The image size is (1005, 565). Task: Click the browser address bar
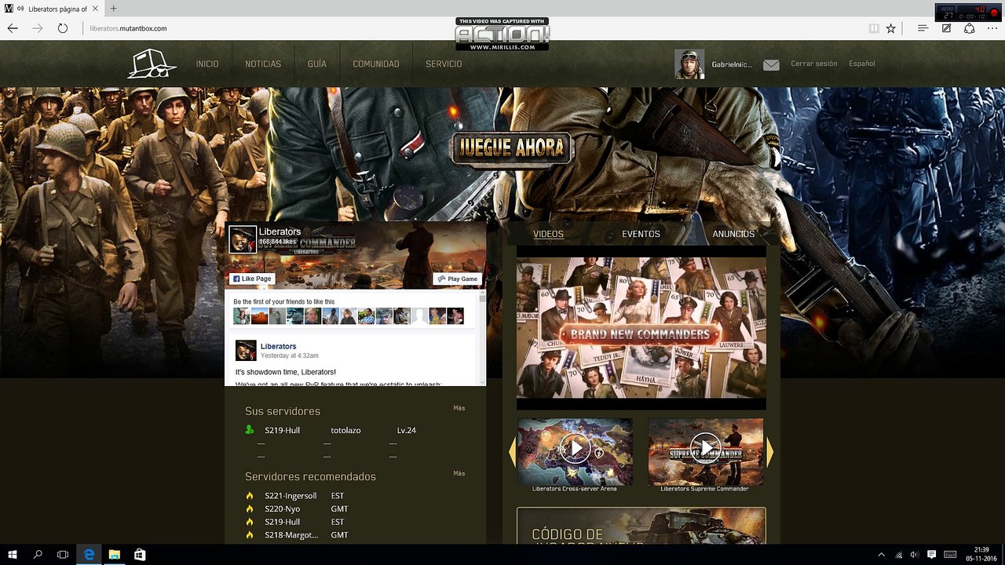tap(471, 28)
